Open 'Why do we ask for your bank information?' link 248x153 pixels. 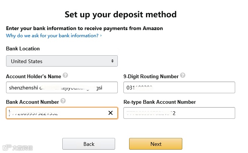(52, 36)
